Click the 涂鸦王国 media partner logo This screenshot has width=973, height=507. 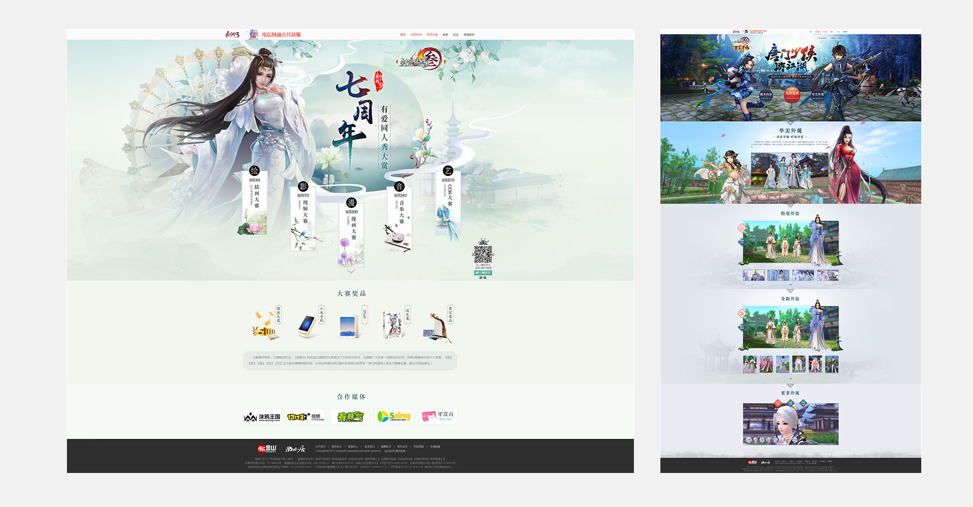click(261, 417)
